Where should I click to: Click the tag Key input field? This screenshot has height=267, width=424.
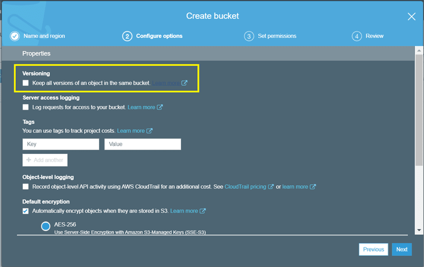click(x=61, y=144)
